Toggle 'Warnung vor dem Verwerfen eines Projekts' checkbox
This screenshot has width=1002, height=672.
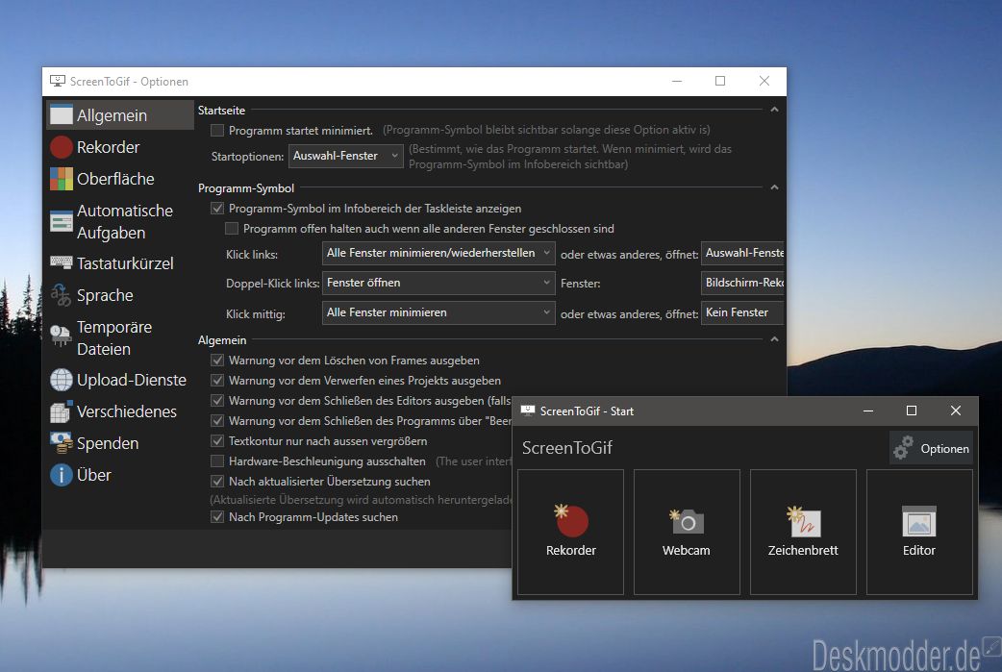point(217,381)
